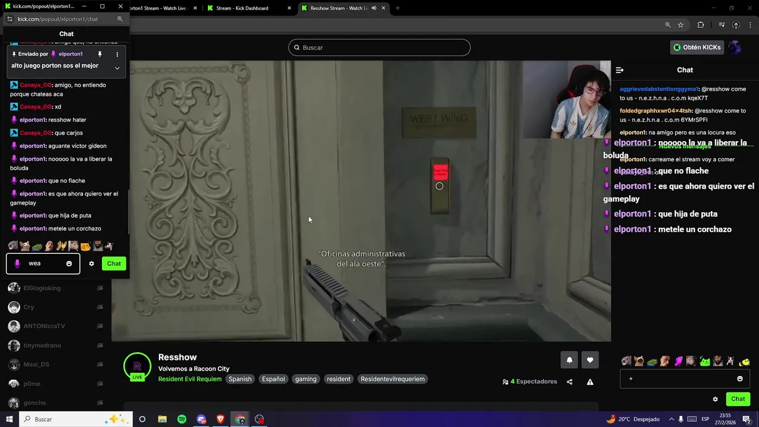Viewport: 759px width, 427px height.
Task: Open tinymedrano channel in sidebar
Action: 42,345
